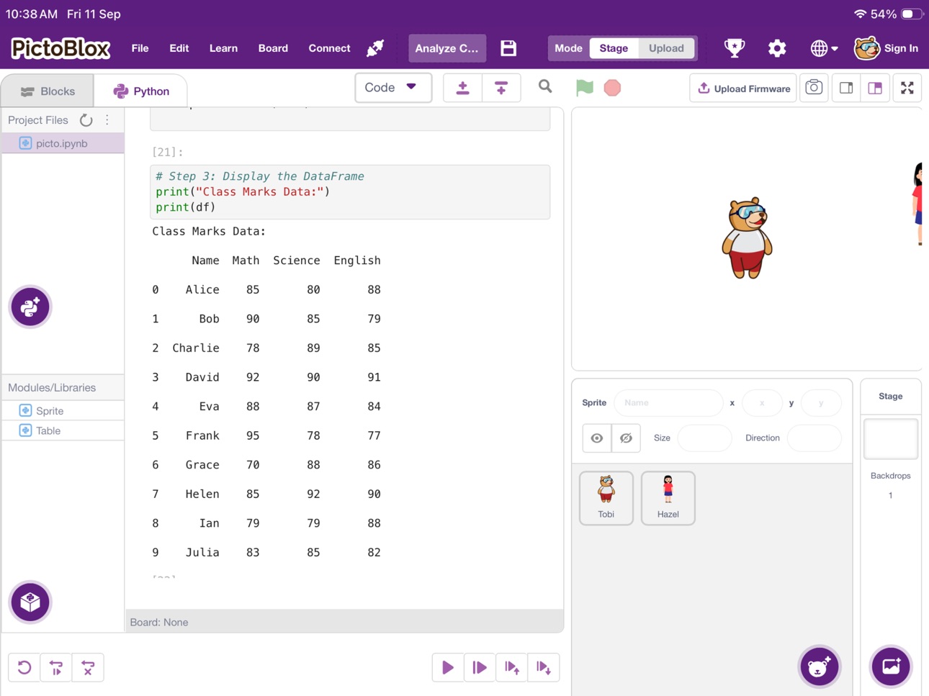Image resolution: width=929 pixels, height=696 pixels.
Task: Run all cells above the current one
Action: (512, 667)
